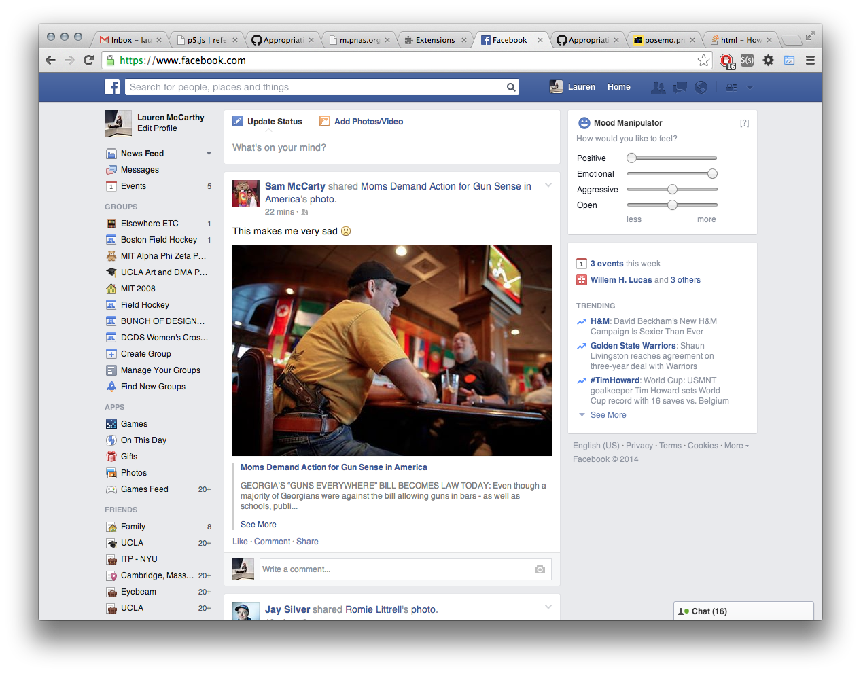Expand See More under Trending
The height and width of the screenshot is (674, 861).
(x=608, y=415)
